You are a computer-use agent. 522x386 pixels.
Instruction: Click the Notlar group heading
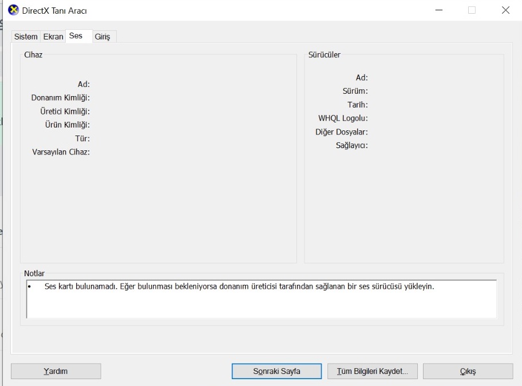point(34,273)
